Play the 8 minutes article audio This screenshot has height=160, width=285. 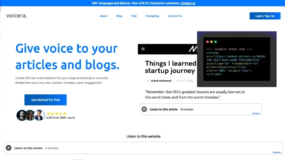144,109
